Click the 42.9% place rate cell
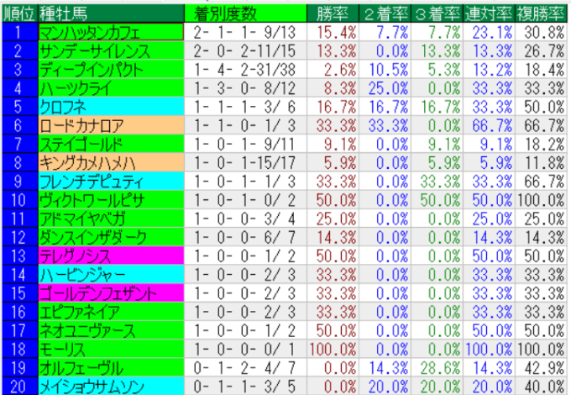Screen dimensions: 571x395 point(541,367)
